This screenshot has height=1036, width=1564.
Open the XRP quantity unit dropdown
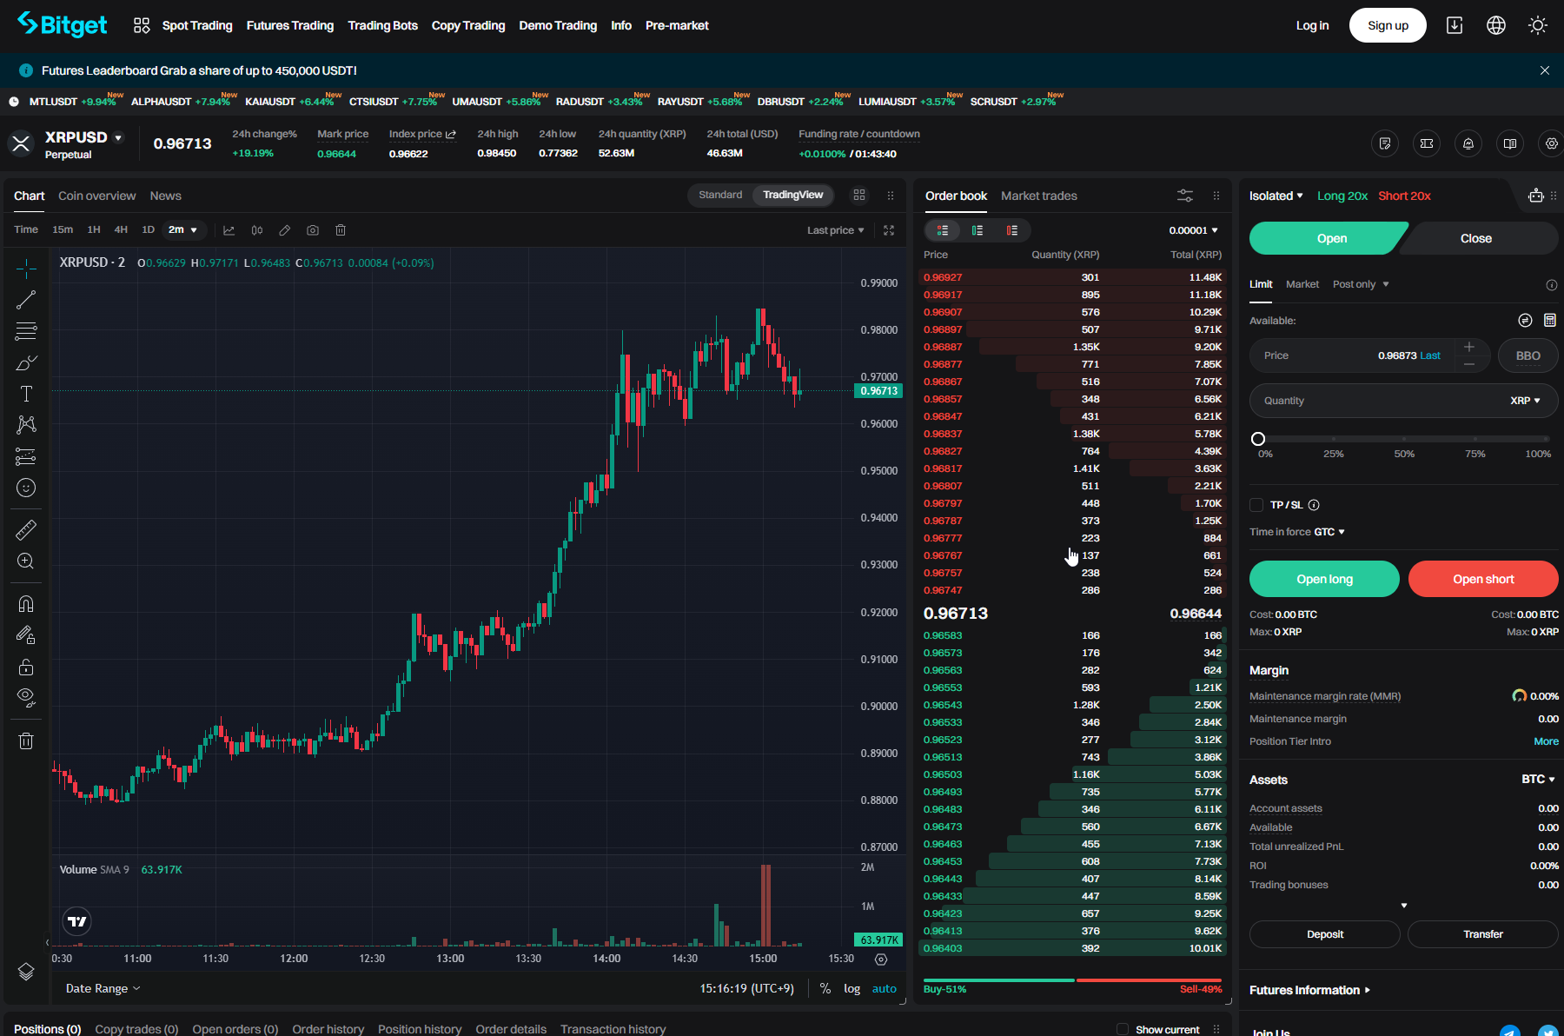point(1525,401)
